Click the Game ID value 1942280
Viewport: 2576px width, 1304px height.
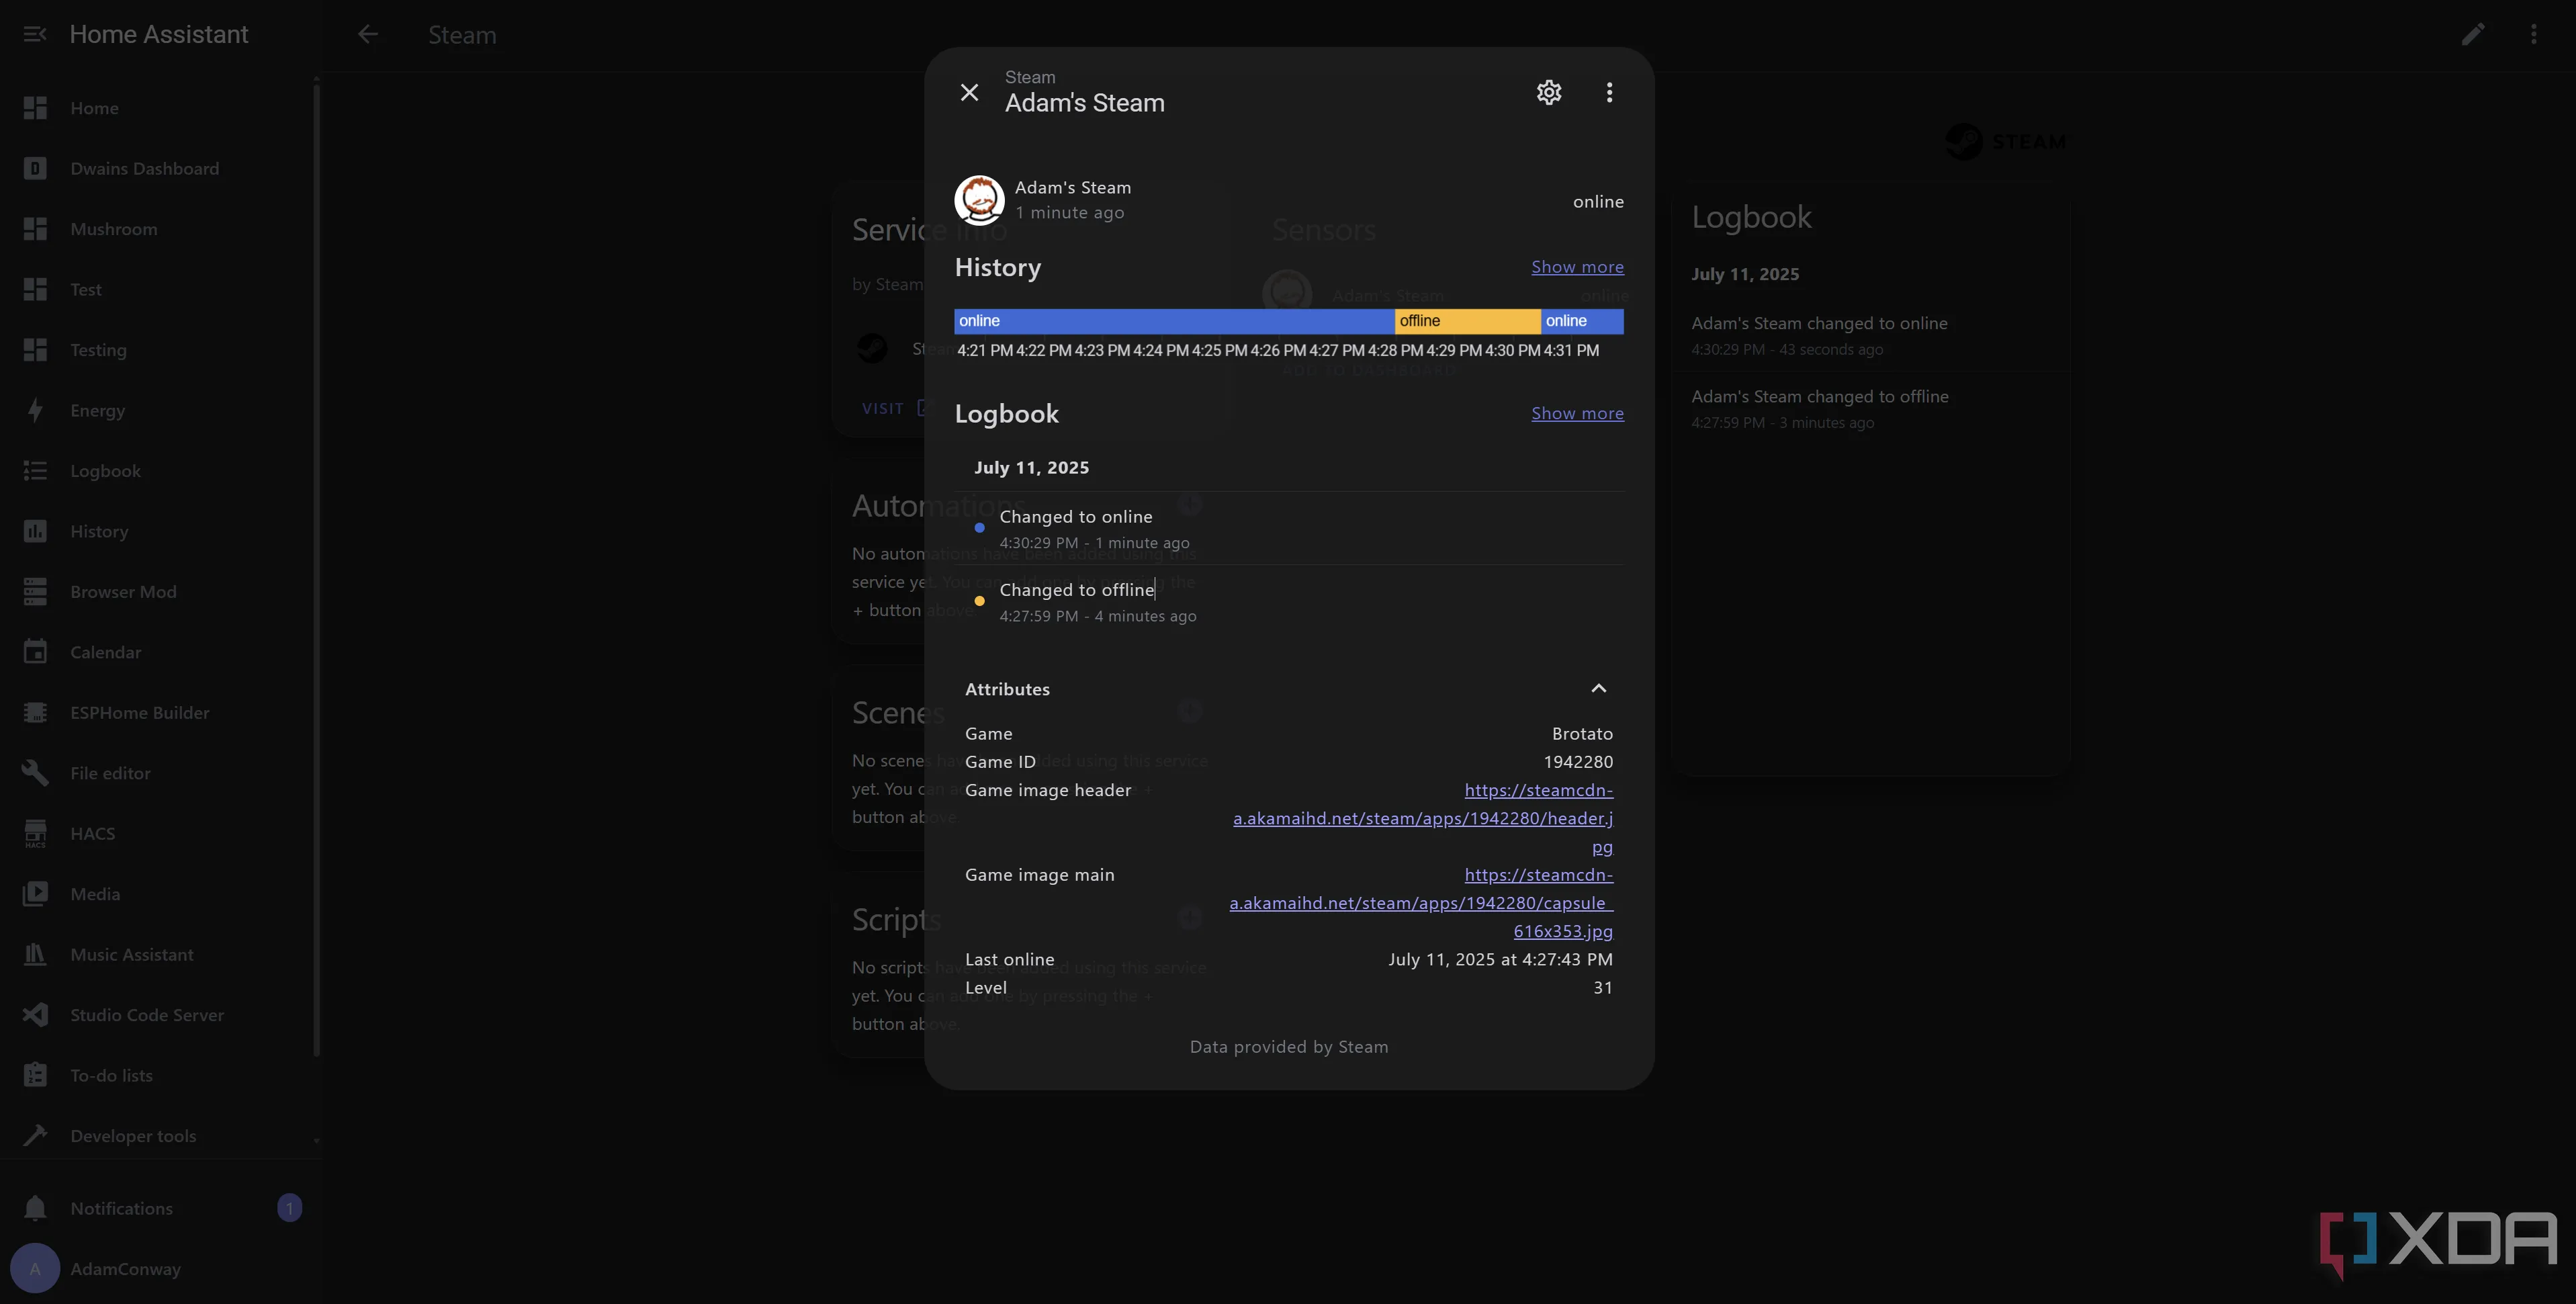(x=1578, y=762)
